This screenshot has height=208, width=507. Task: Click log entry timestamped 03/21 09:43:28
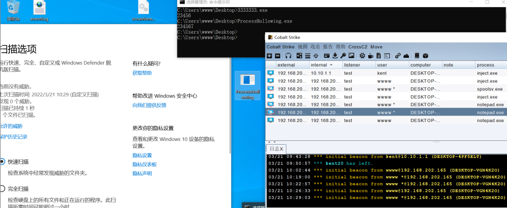[x=375, y=156]
